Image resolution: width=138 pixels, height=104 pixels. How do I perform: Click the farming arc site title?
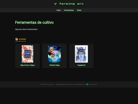coord(72,4)
